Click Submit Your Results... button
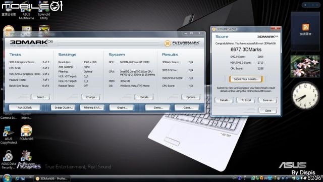The width and height of the screenshot is (323, 182). point(246,79)
